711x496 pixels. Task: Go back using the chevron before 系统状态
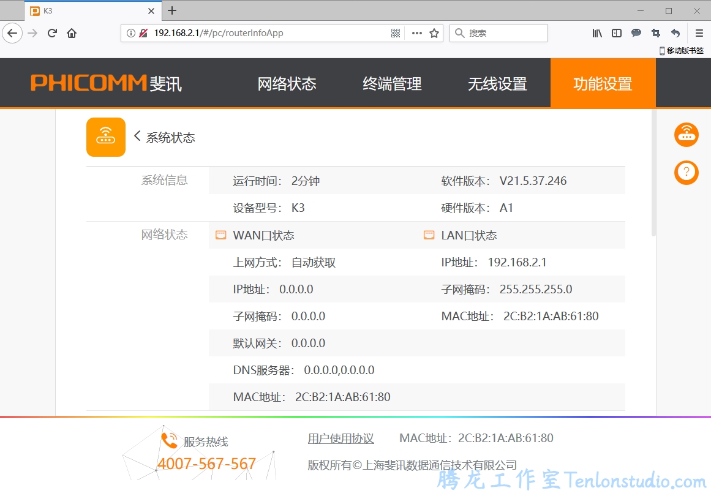[137, 136]
